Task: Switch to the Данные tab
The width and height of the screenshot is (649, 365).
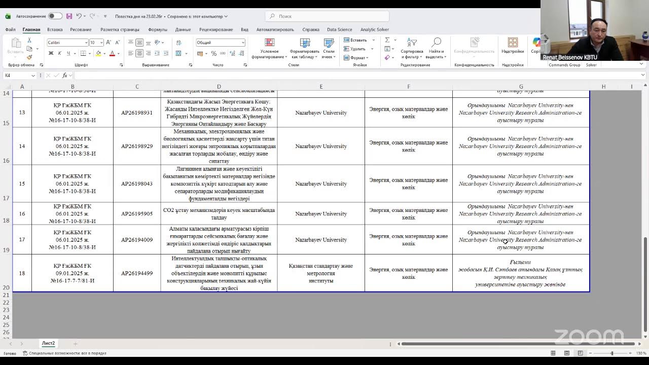Action: pos(183,29)
